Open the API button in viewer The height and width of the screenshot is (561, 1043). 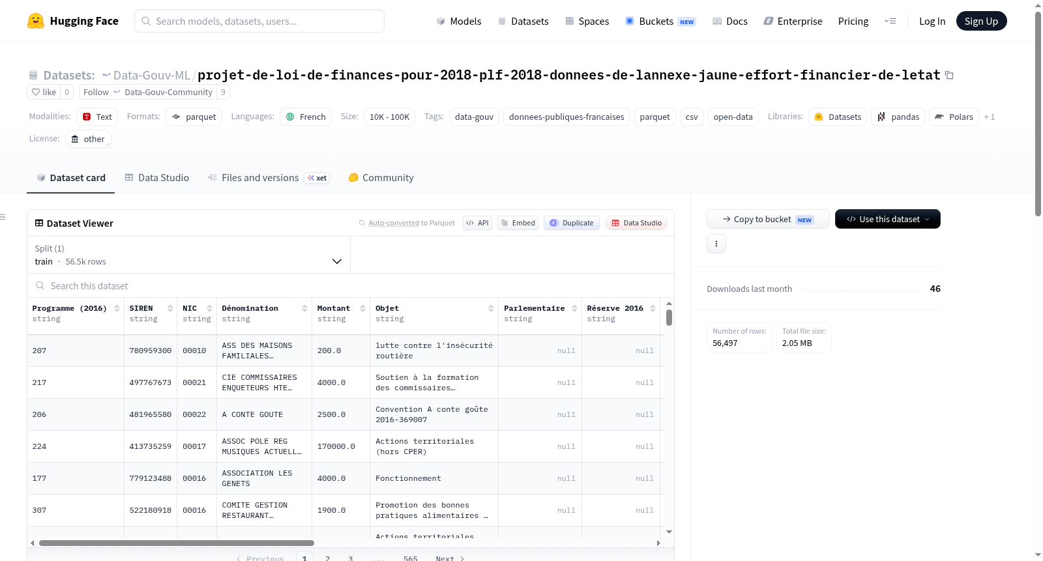[477, 223]
